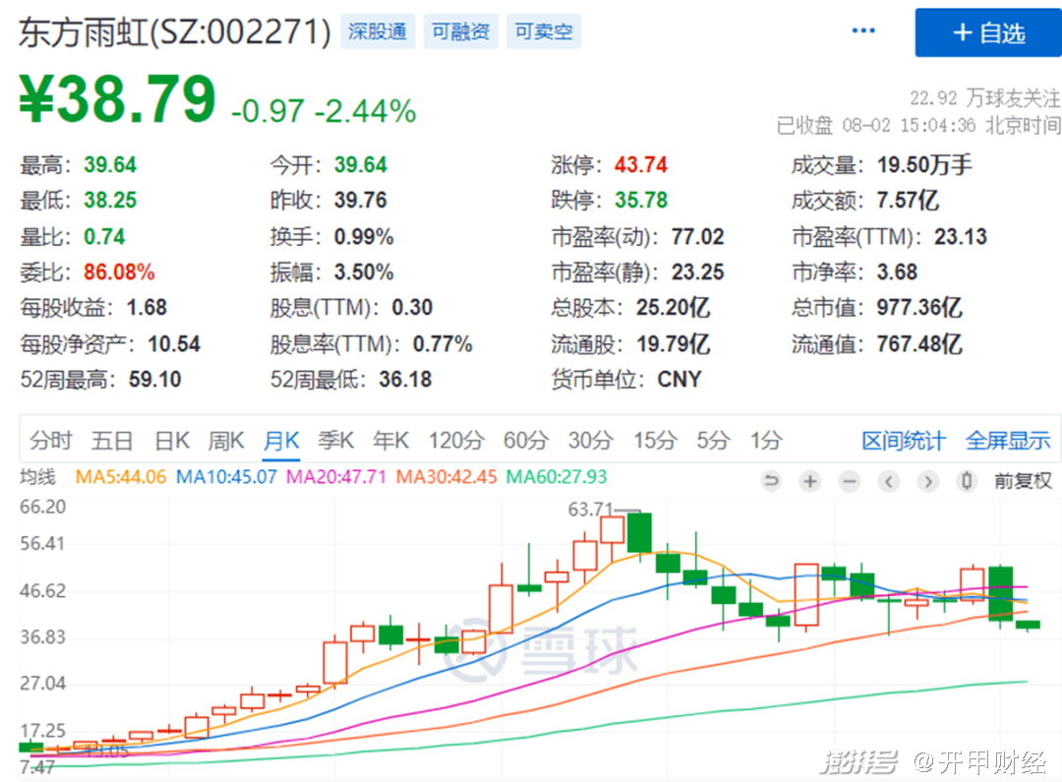The width and height of the screenshot is (1062, 782).
Task: Switch to the 60分 tab
Action: tap(525, 441)
